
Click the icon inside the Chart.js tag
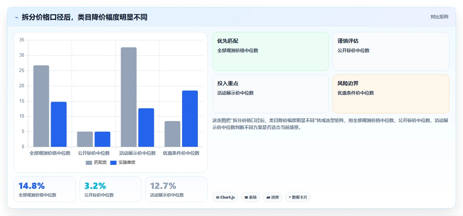pyautogui.click(x=218, y=197)
